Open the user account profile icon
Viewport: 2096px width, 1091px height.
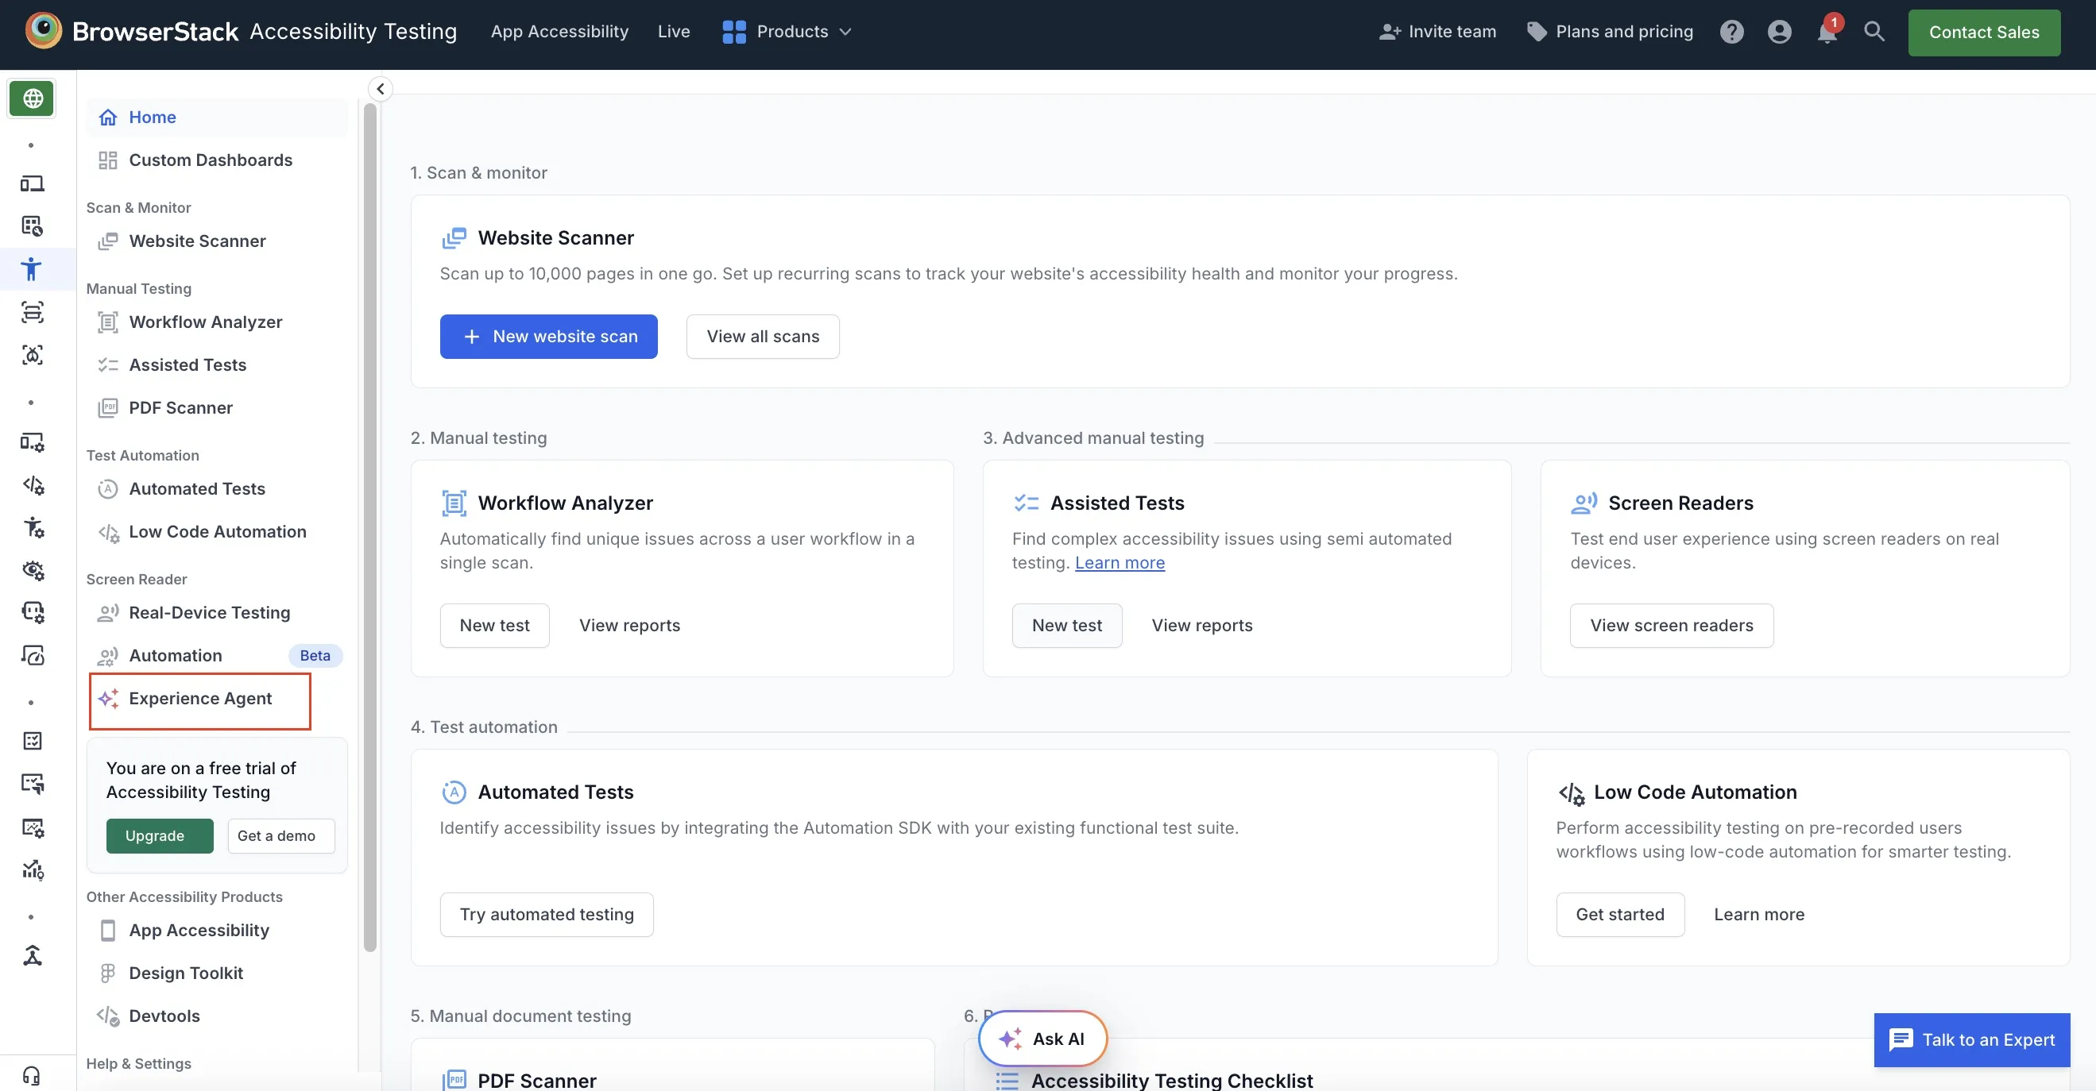[1780, 32]
